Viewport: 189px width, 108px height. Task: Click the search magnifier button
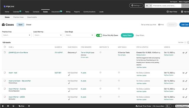185,6
